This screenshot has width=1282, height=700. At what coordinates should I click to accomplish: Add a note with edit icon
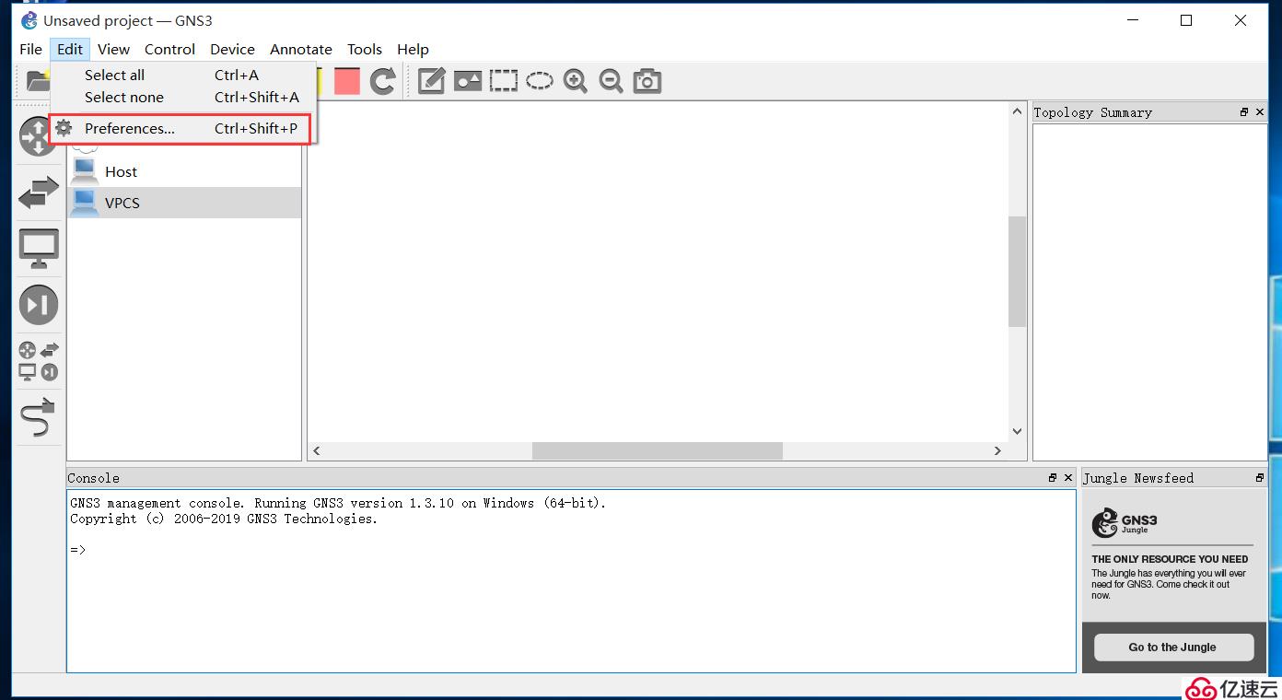coord(432,81)
